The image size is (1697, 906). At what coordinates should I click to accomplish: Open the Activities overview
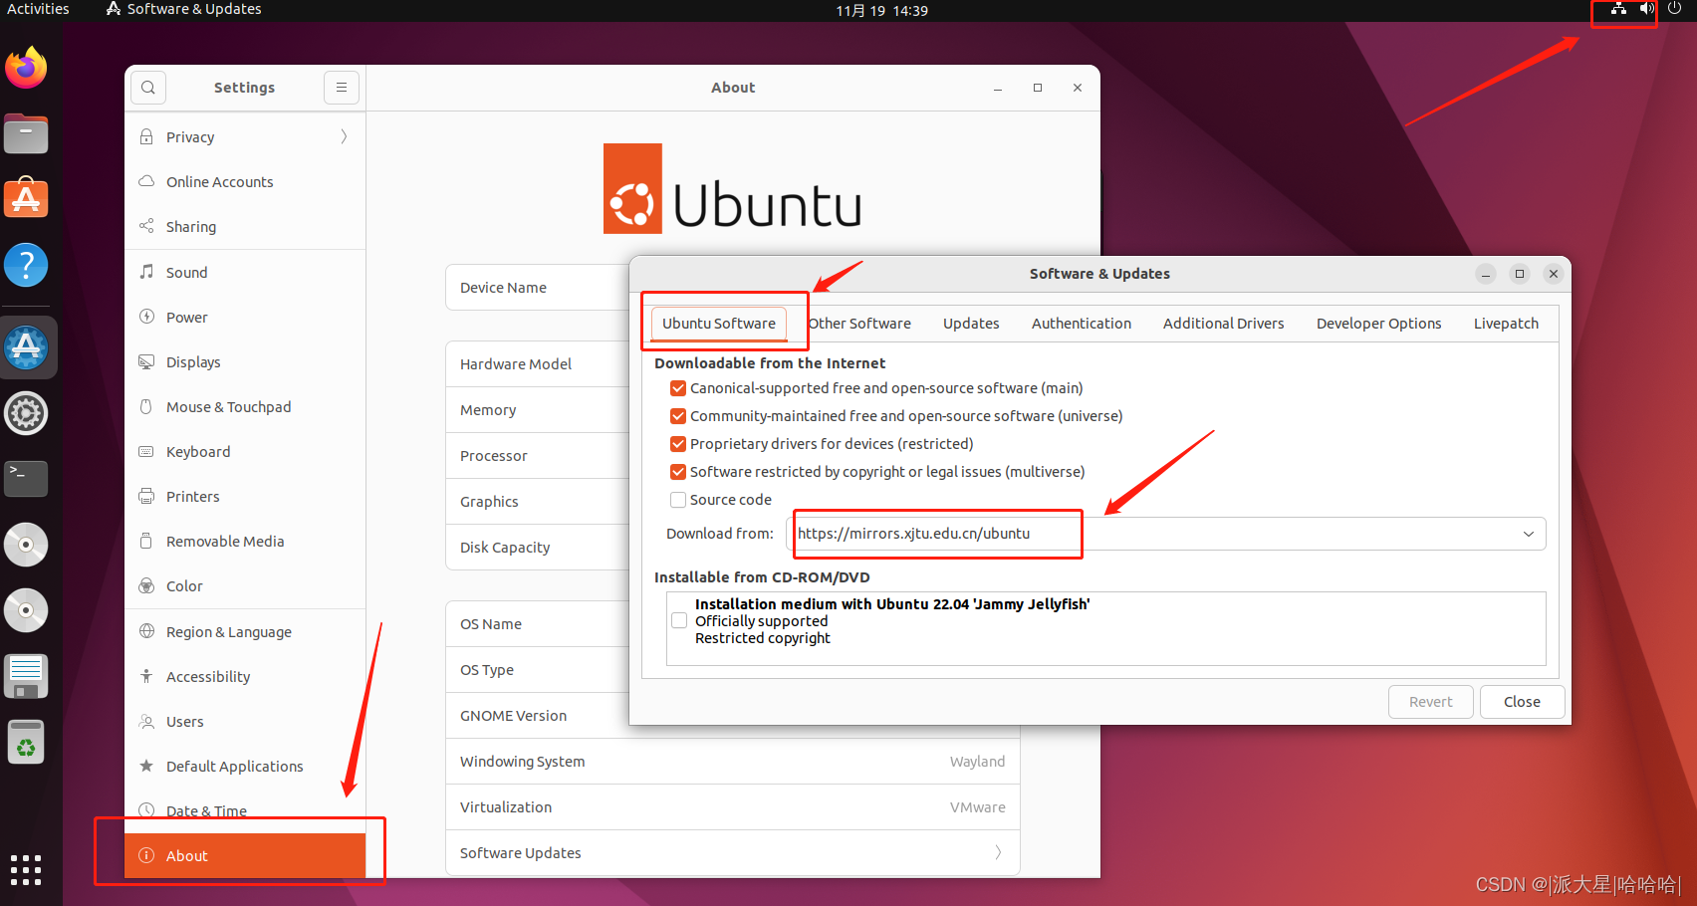click(x=38, y=9)
